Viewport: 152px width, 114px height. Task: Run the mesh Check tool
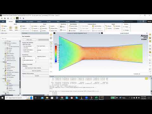point(10,28)
